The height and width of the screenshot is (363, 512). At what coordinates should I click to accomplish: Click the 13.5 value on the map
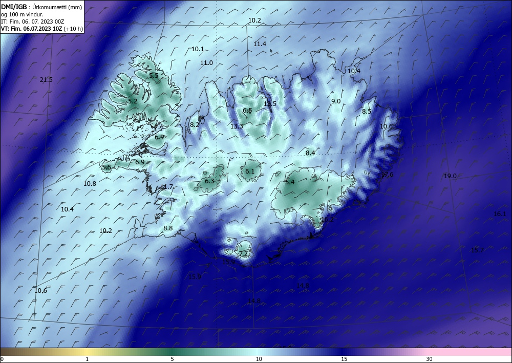click(x=270, y=103)
